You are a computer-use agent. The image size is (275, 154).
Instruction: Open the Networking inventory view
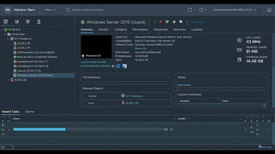[x=39, y=21]
